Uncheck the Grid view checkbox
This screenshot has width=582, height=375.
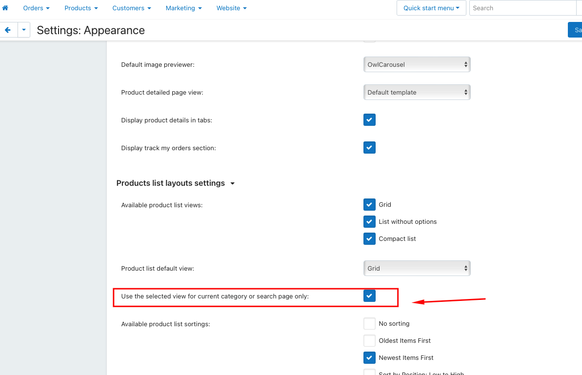click(369, 205)
